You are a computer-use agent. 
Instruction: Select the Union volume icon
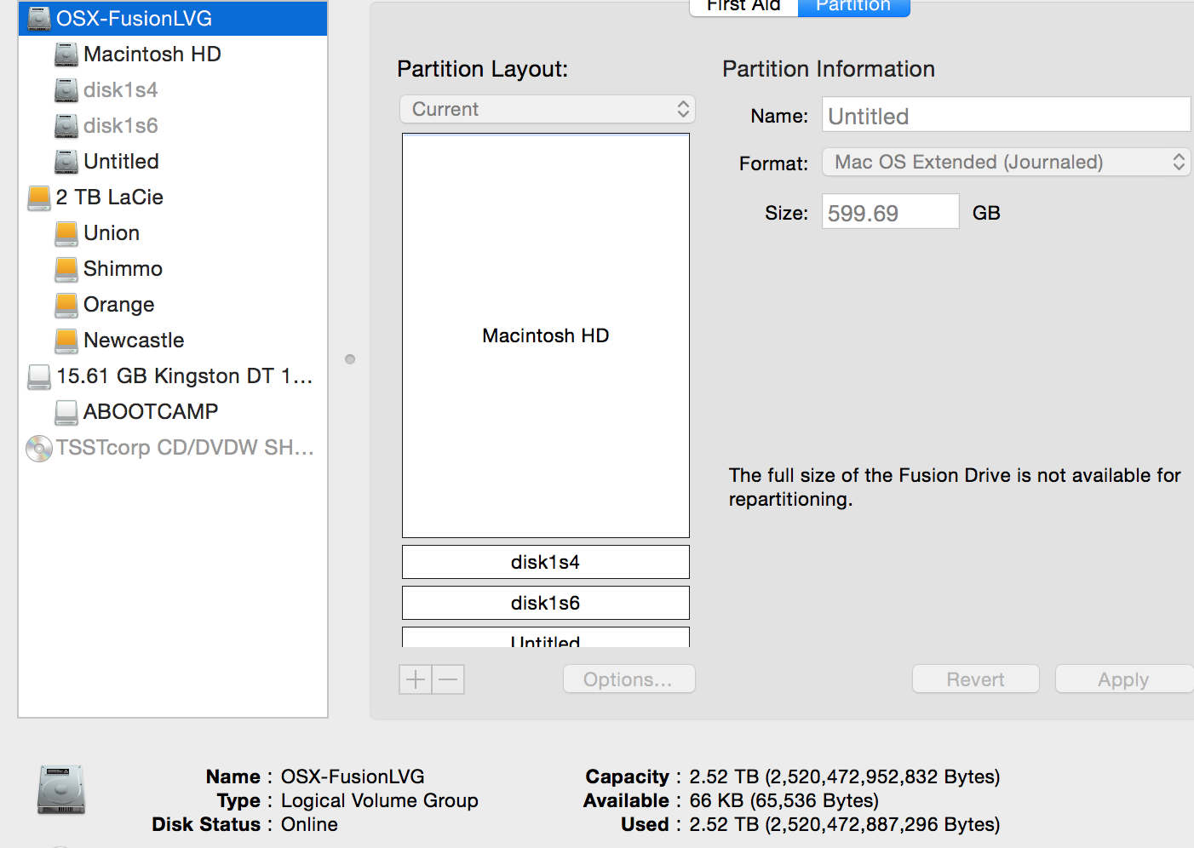[66, 233]
